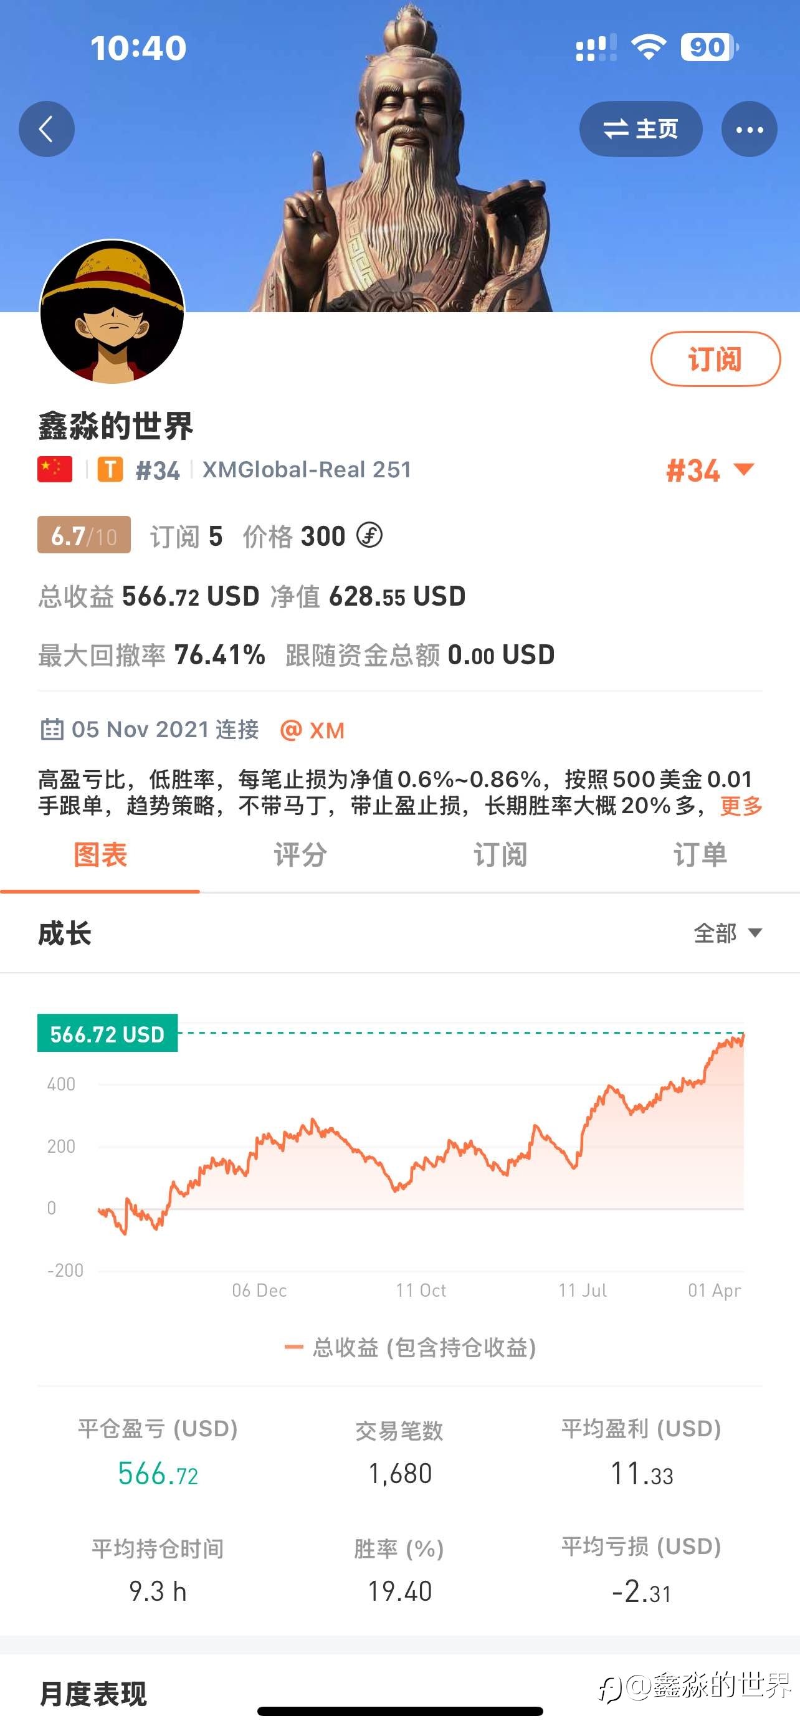Select the 评分 tab
Viewport: 800px width, 1731px height.
[x=300, y=855]
